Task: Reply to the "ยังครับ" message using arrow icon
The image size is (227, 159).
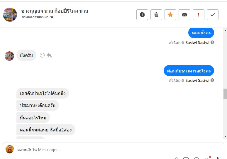Action: [x=49, y=55]
